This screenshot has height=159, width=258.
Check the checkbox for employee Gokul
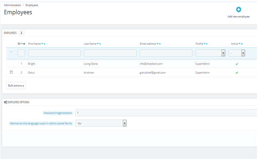pyautogui.click(x=11, y=72)
